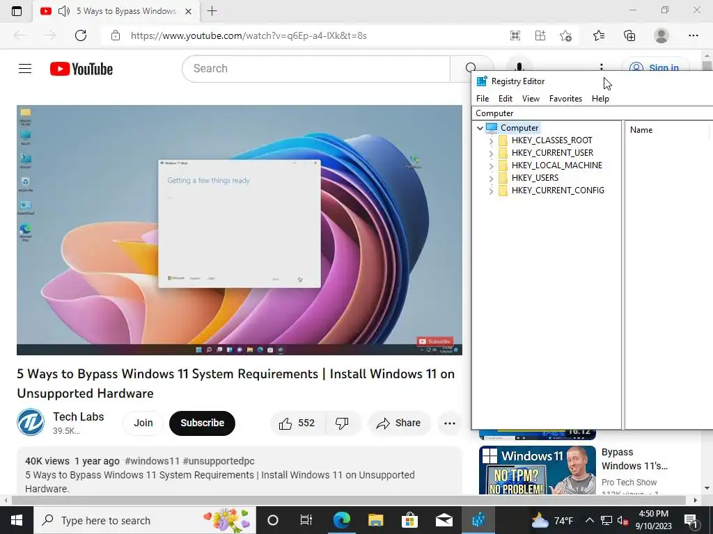Image resolution: width=713 pixels, height=534 pixels.
Task: Click the horizontal page scrollbar
Action: [x=349, y=501]
